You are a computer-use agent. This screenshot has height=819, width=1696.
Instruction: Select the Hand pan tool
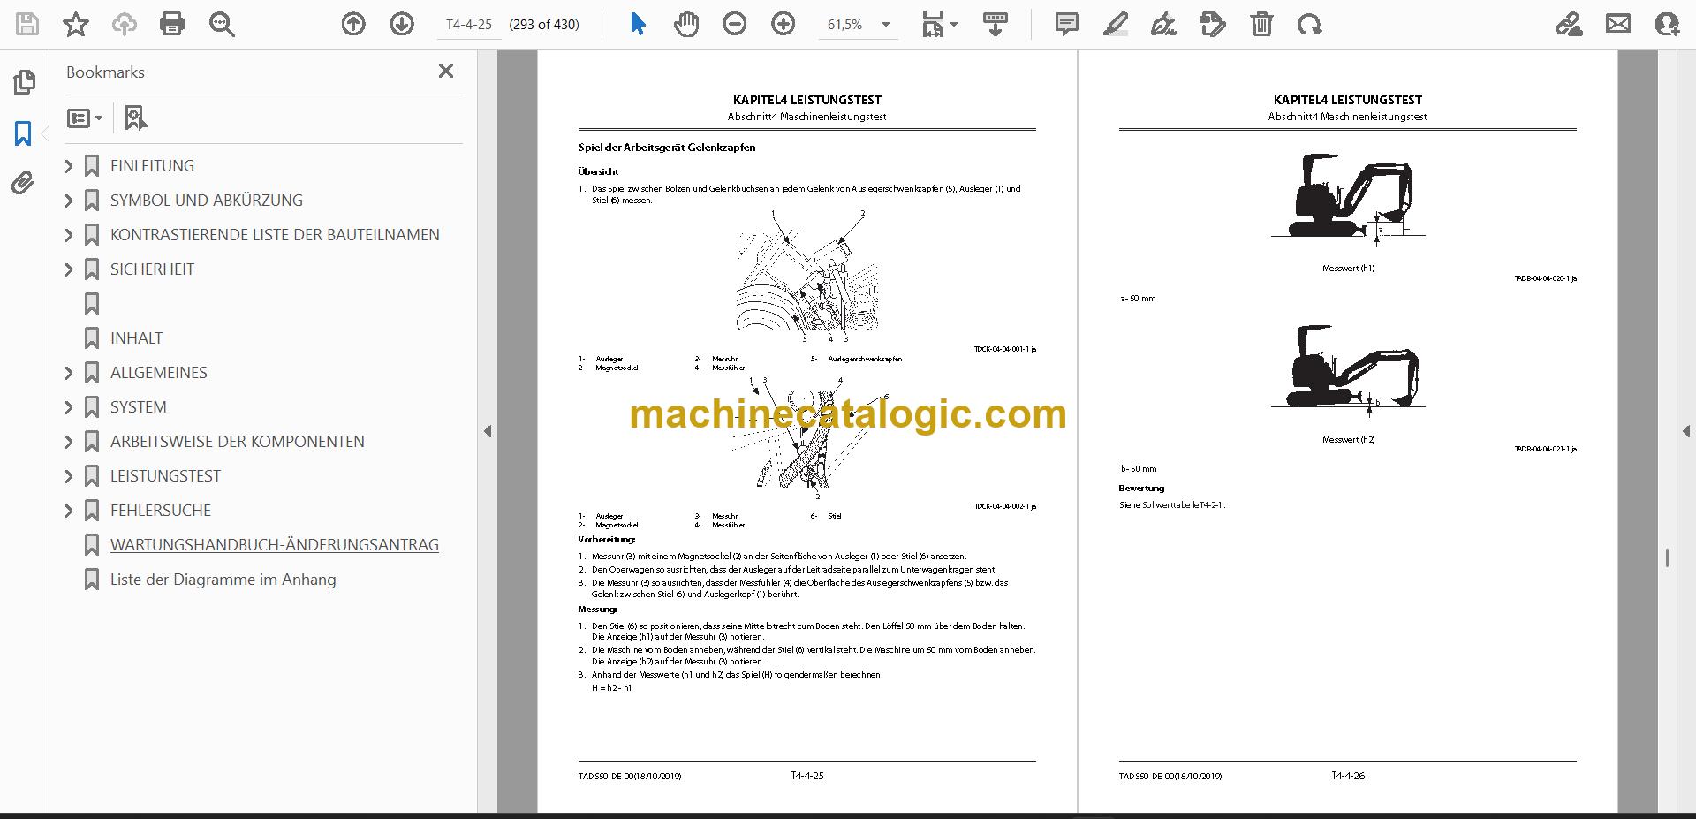pos(686,25)
